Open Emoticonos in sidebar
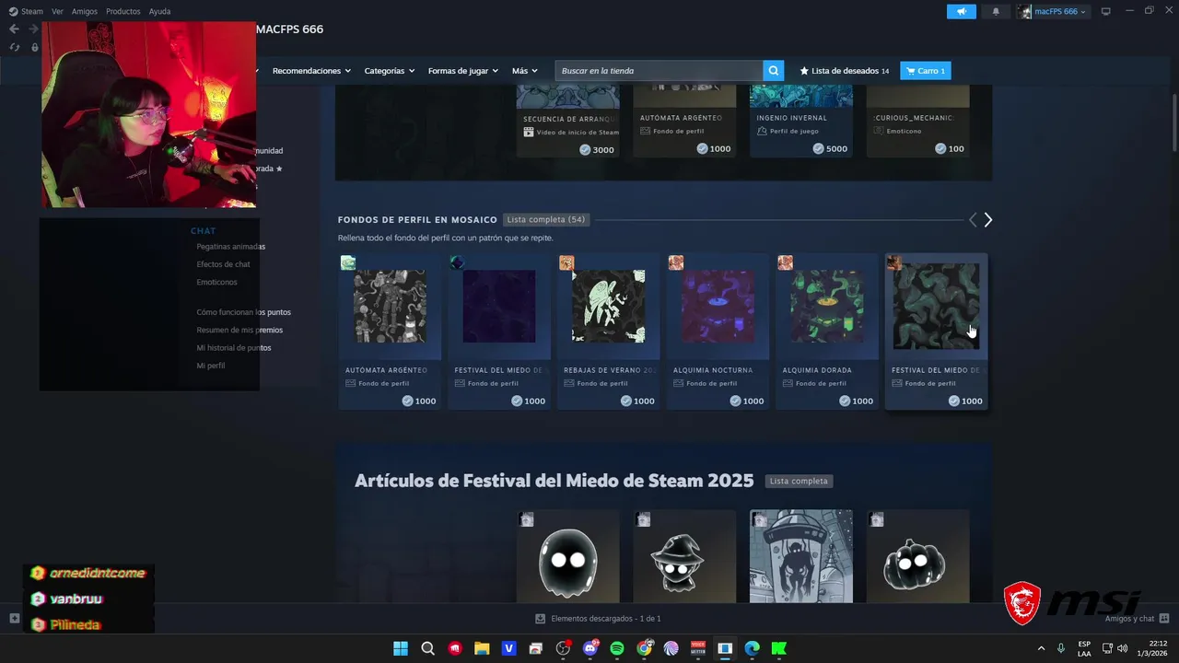 pos(216,283)
